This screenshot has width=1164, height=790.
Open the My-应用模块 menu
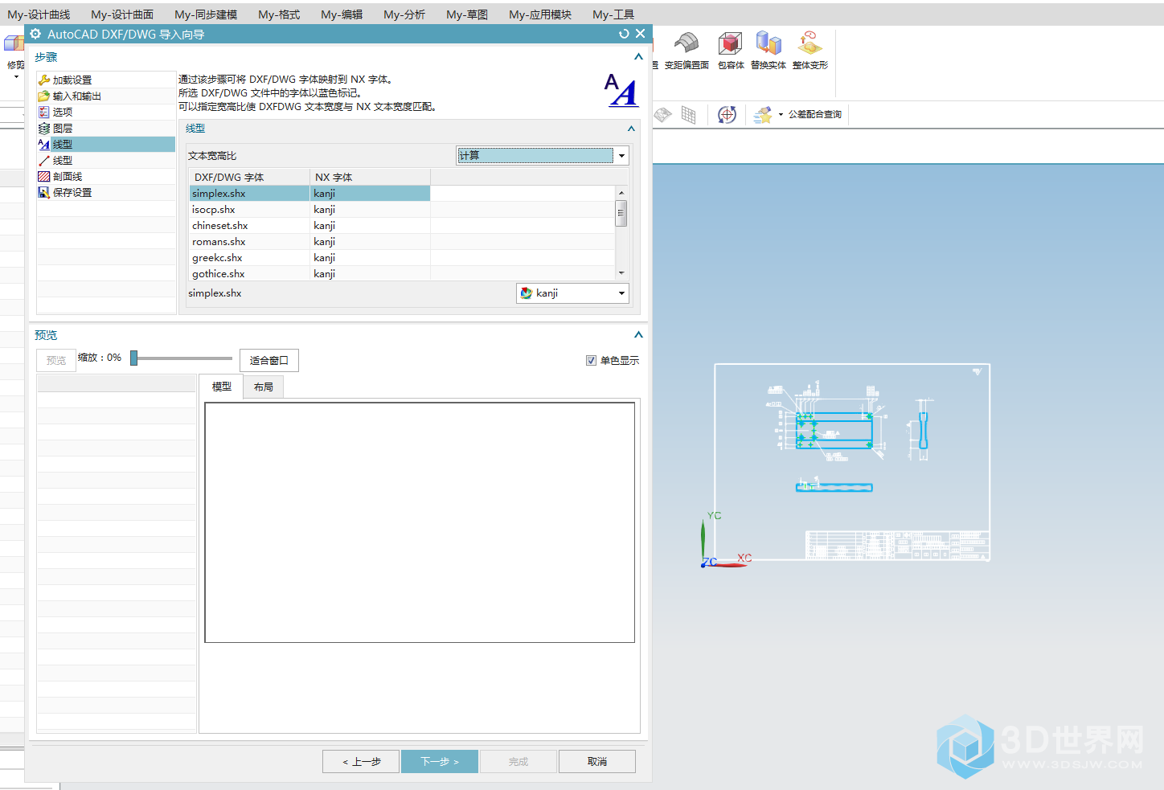[x=540, y=14]
